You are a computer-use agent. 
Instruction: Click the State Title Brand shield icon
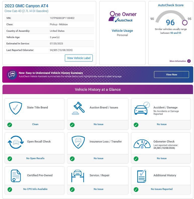tap(15, 108)
